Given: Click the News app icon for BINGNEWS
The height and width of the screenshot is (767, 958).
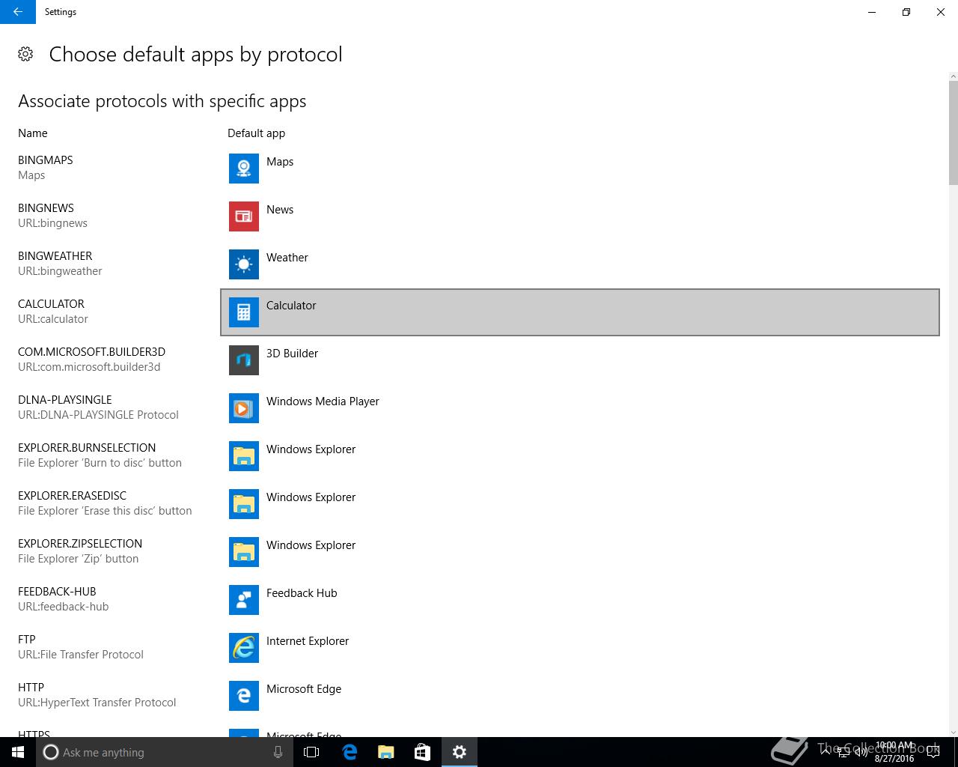Looking at the screenshot, I should (x=244, y=216).
